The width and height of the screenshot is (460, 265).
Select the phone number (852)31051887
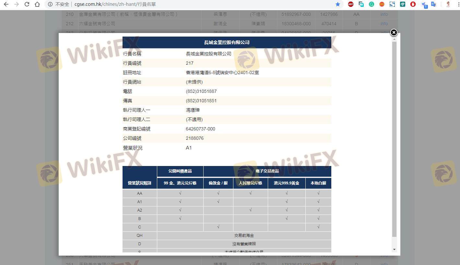click(201, 92)
